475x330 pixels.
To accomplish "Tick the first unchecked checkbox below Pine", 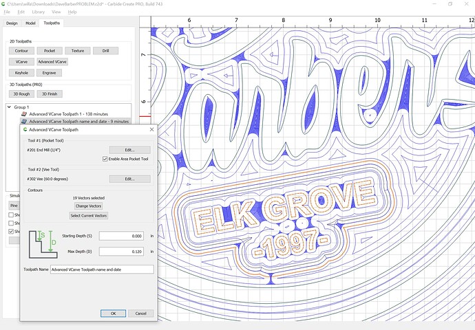I will tap(12, 215).
